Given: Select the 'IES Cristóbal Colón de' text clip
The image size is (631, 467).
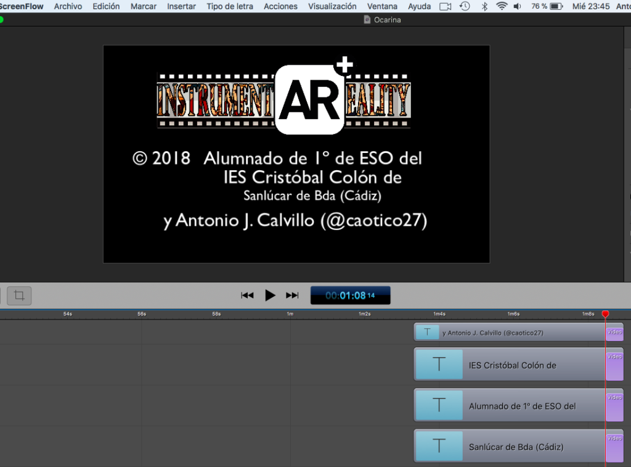Looking at the screenshot, I should click(x=519, y=365).
